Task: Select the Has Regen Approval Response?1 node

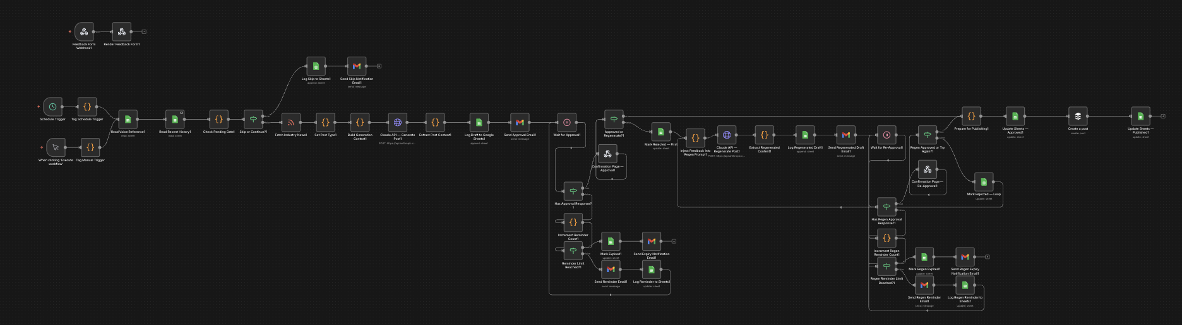Action: [x=886, y=207]
